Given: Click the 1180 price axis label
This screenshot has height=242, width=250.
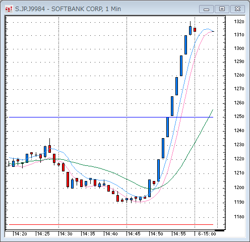Looking at the screenshot, I should point(239,217).
